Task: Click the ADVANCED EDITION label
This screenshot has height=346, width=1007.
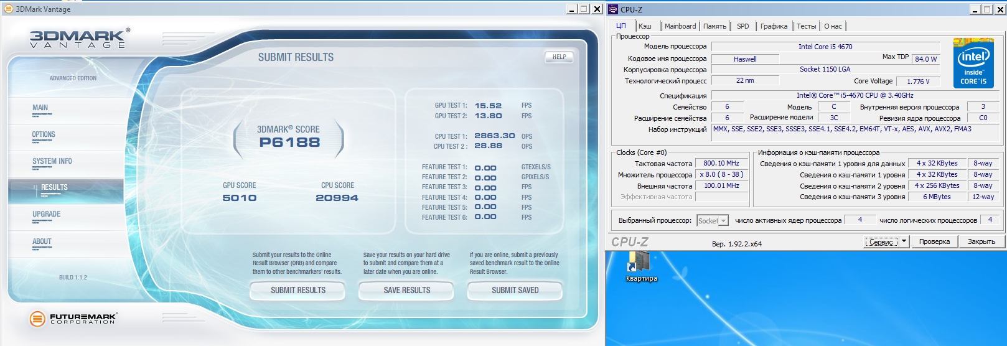Action: 73,78
